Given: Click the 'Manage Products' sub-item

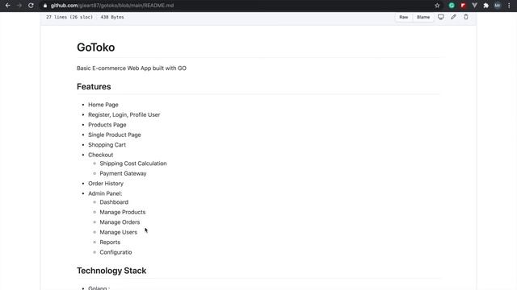Looking at the screenshot, I should 122,212.
